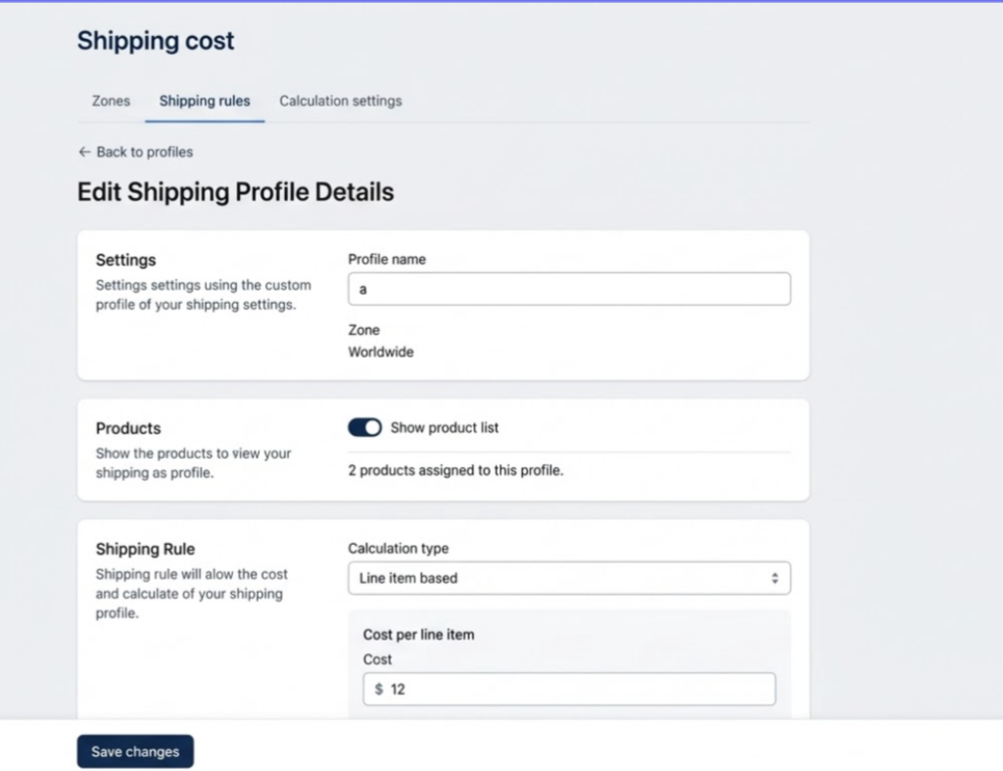The height and width of the screenshot is (771, 1003).
Task: Click the Shipping cost page heading
Action: pyautogui.click(x=156, y=41)
